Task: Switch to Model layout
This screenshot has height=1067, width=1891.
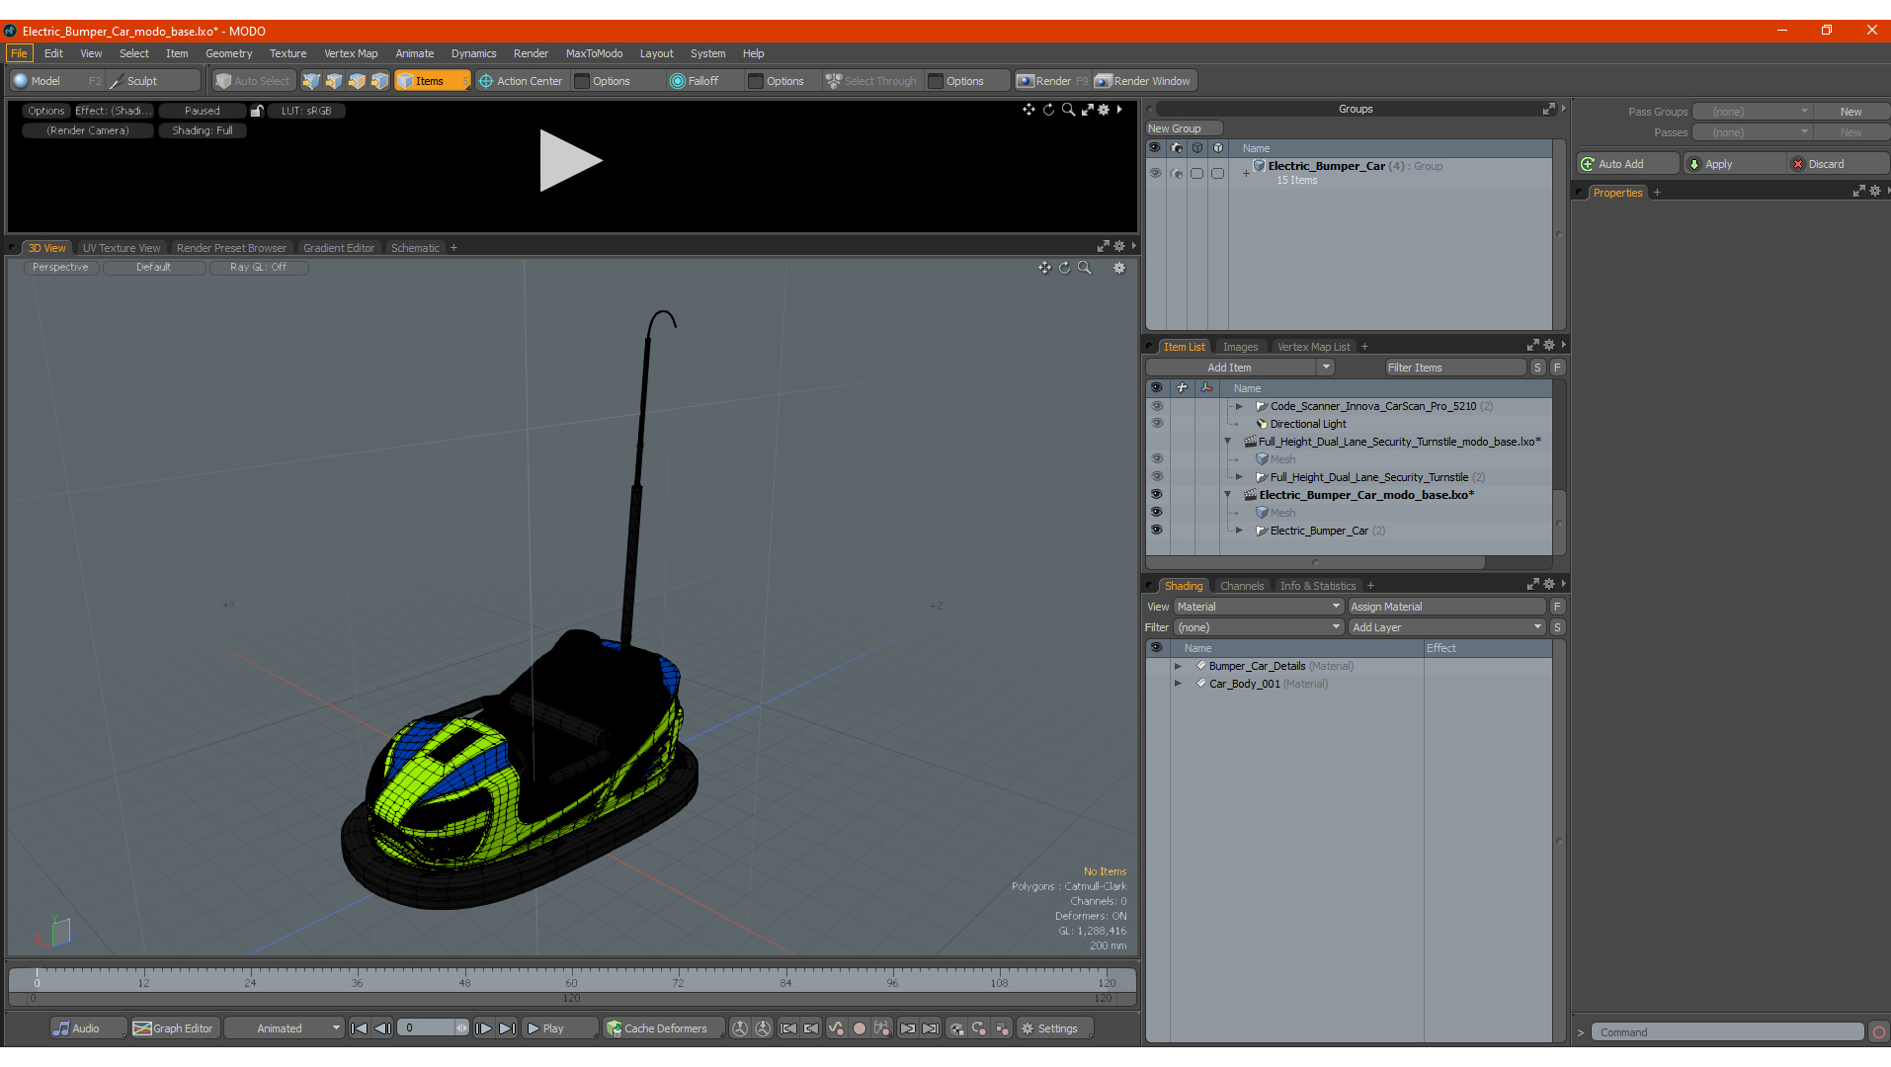Action: [x=56, y=81]
